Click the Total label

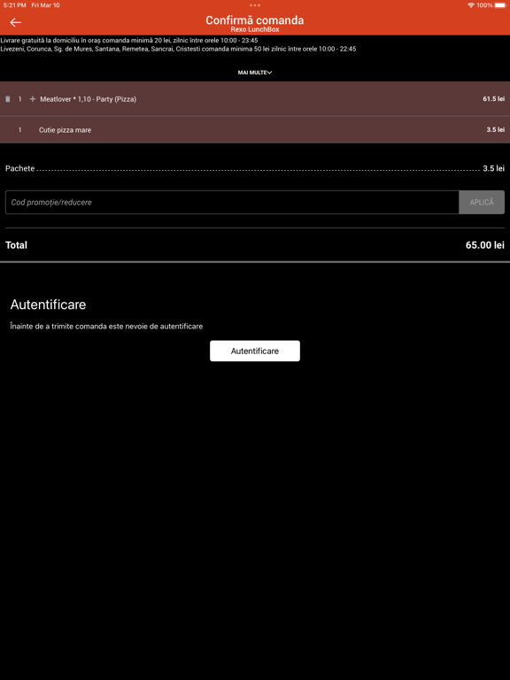tap(17, 245)
